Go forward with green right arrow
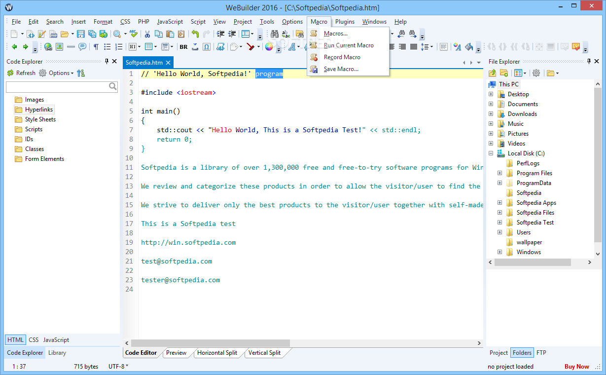Viewport: 606px width, 375px height. point(25,47)
